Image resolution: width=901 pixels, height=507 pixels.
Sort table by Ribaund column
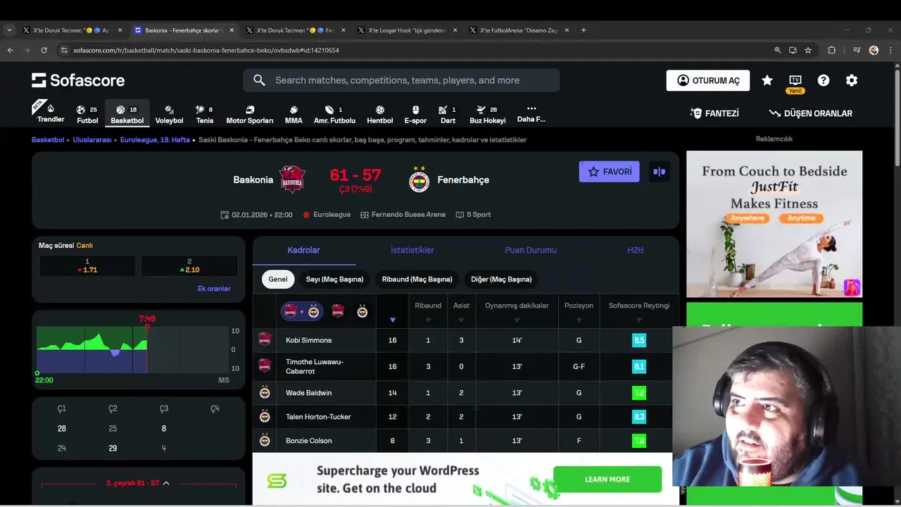point(428,311)
